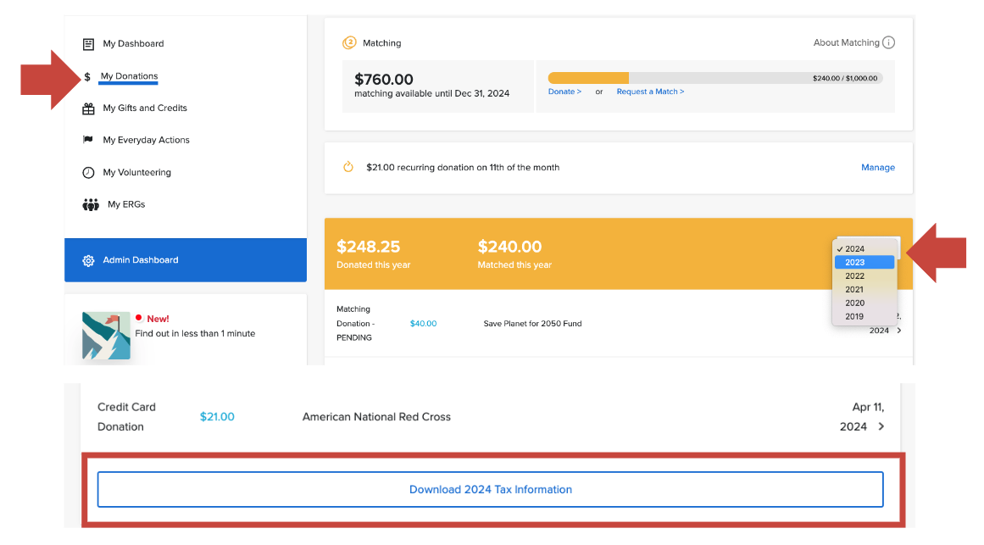Click the matching progress bar

click(714, 78)
